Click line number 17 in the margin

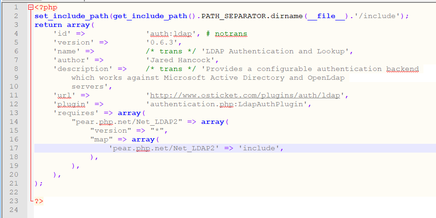15,148
